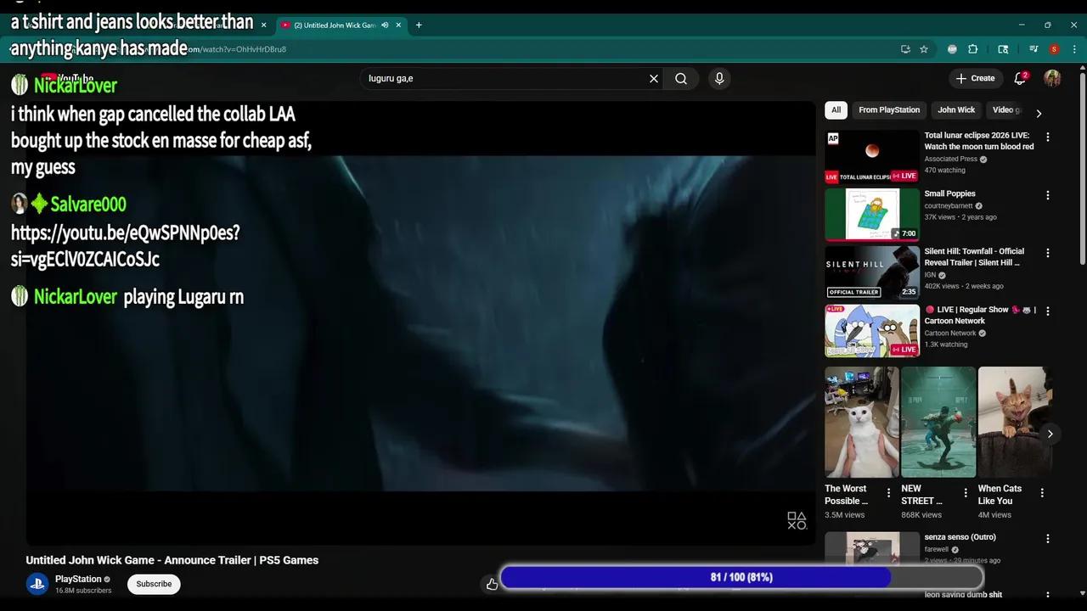Bookmark this page with star icon

pyautogui.click(x=924, y=49)
